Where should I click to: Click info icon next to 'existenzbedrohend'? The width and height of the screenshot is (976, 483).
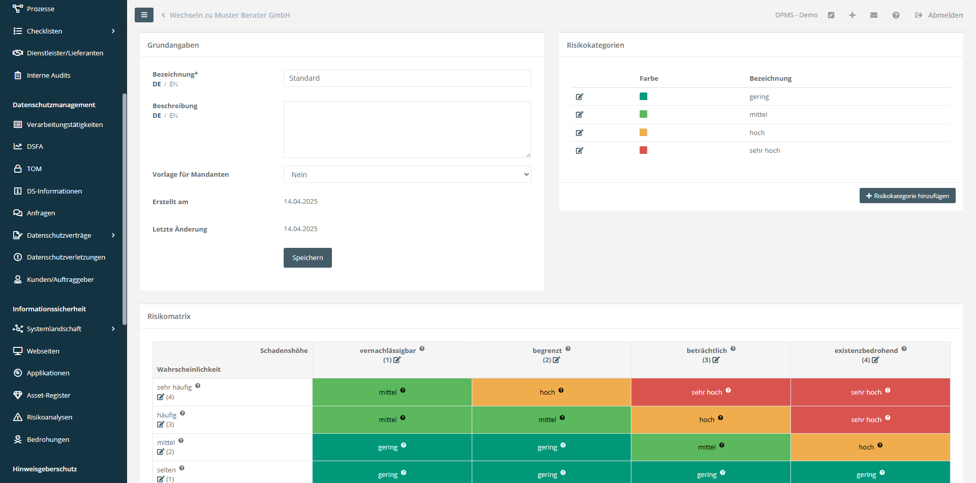904,349
